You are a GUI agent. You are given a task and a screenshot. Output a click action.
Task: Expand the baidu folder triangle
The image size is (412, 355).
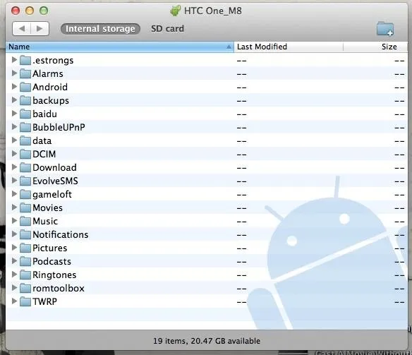[14, 114]
